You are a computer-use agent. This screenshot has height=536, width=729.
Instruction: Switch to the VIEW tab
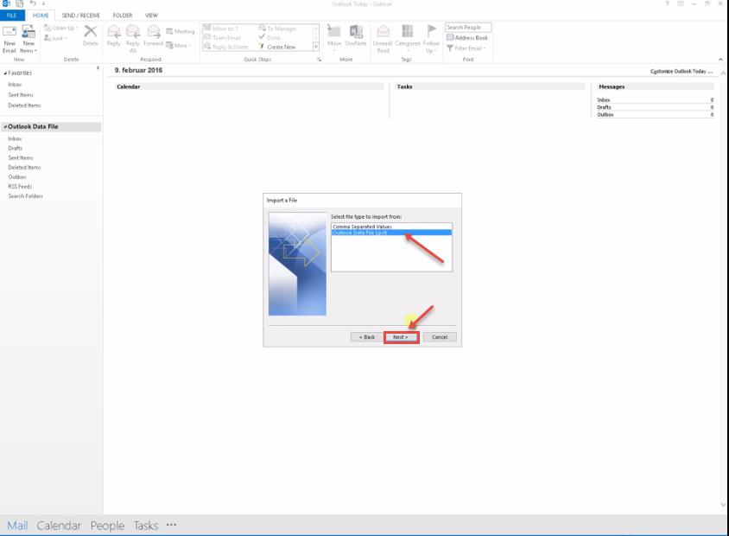[x=151, y=16]
